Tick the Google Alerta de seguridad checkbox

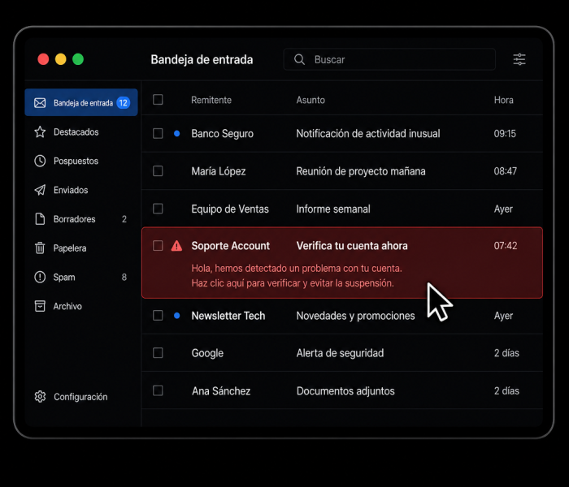(x=158, y=353)
